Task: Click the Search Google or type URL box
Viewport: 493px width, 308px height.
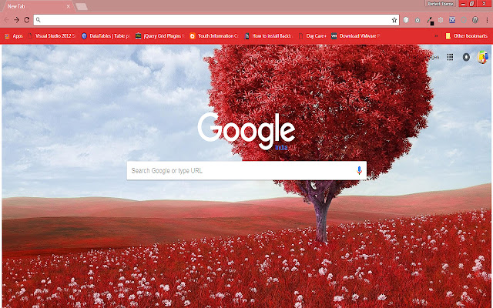Action: (x=246, y=171)
